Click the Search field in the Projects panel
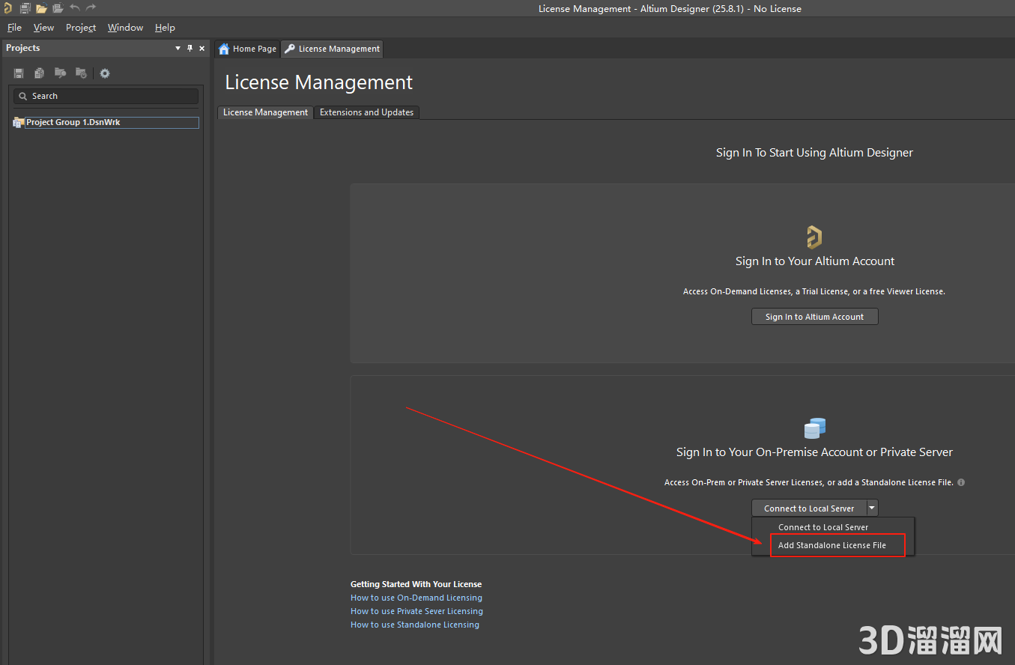Image resolution: width=1015 pixels, height=665 pixels. click(x=106, y=96)
